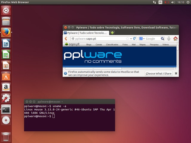Open Pesquisa link on sapo bar
The image size is (191, 143).
coord(154,44)
